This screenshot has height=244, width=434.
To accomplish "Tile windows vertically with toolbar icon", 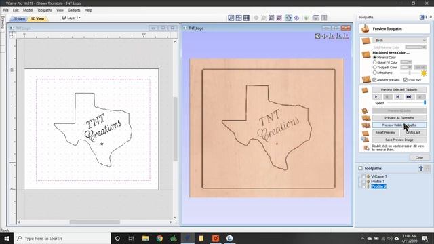I will [324, 18].
